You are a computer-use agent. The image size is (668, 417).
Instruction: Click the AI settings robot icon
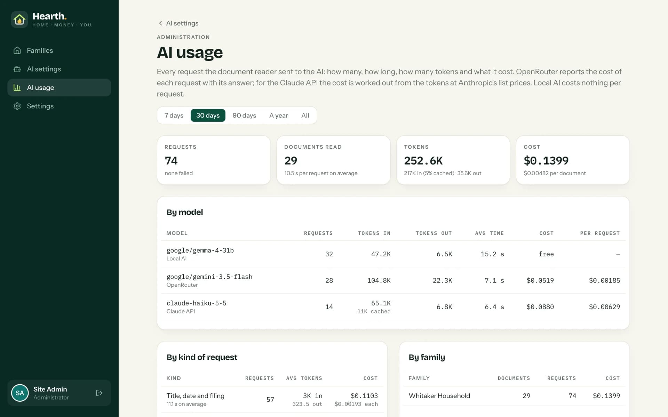pos(17,69)
